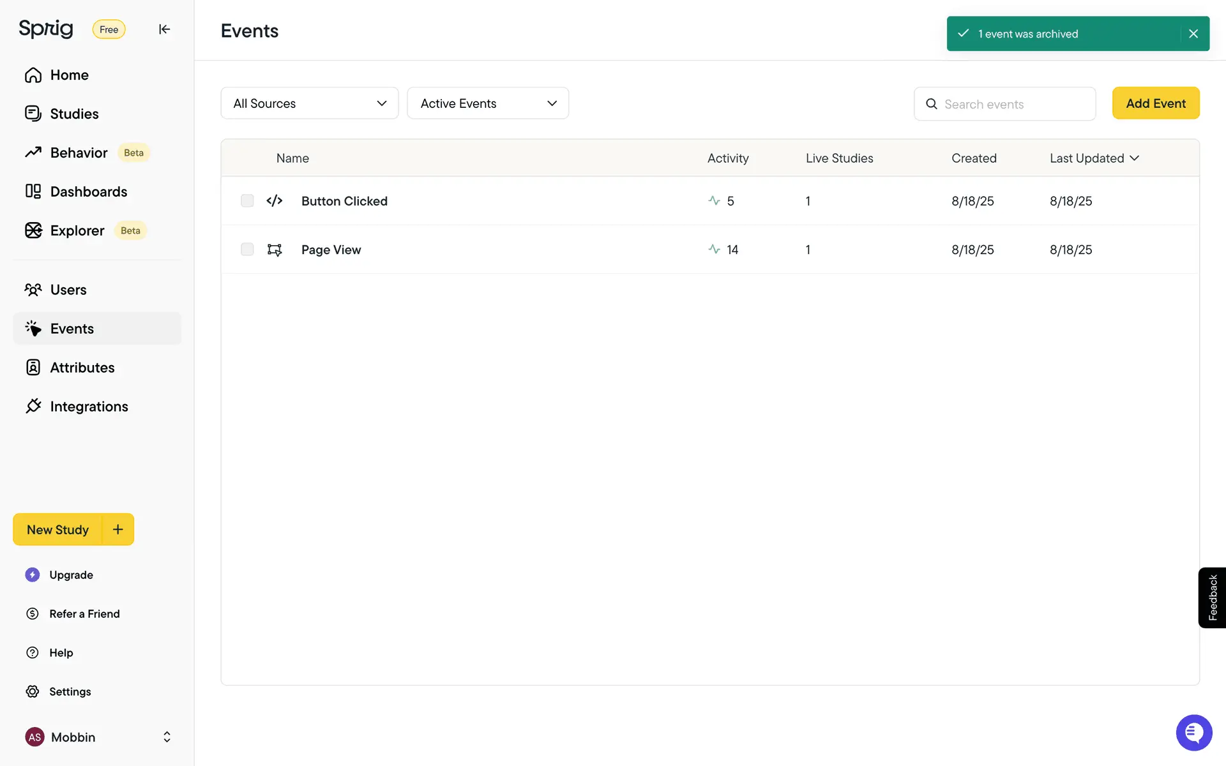Screen dimensions: 1226x766
Task: Check the Page View row checkbox
Action: 247,250
